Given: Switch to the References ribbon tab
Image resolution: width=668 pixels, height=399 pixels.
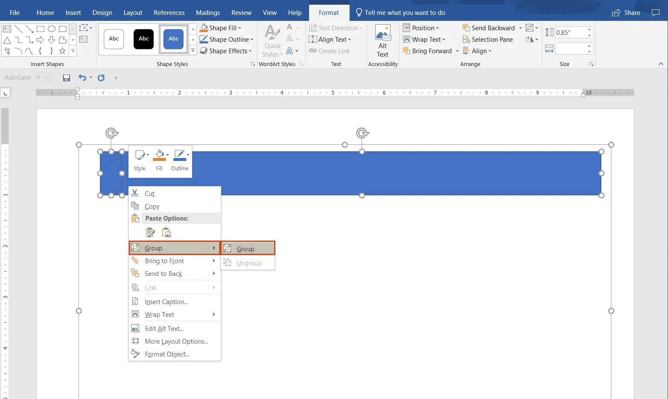Looking at the screenshot, I should [x=169, y=12].
